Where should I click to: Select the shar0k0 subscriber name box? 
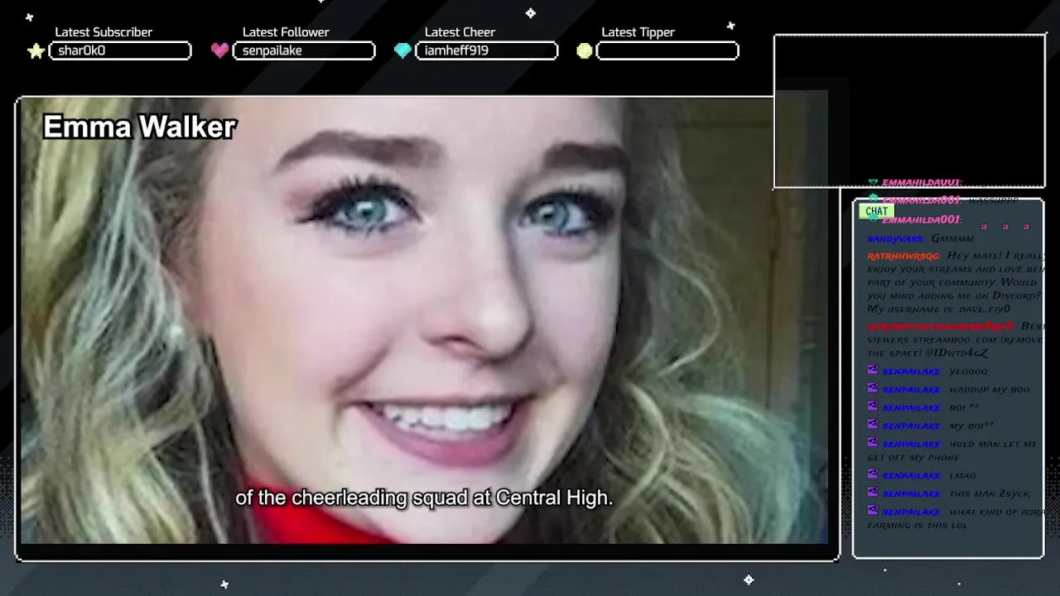point(120,50)
